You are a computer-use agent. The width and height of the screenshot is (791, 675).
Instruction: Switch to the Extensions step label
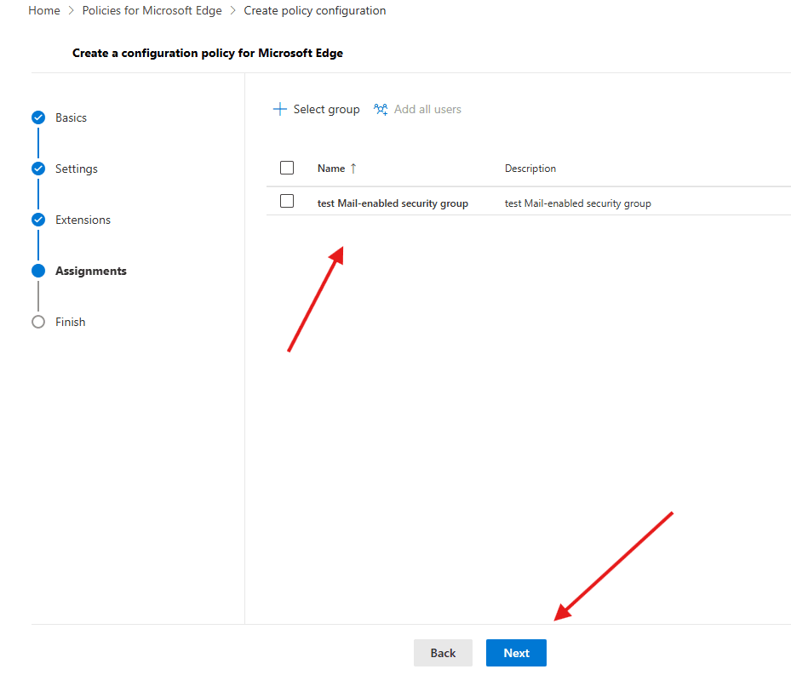coord(83,220)
